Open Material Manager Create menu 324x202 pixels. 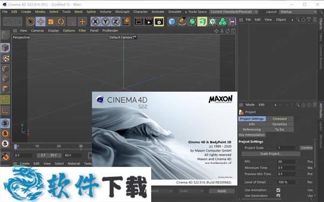pyautogui.click(x=25, y=164)
